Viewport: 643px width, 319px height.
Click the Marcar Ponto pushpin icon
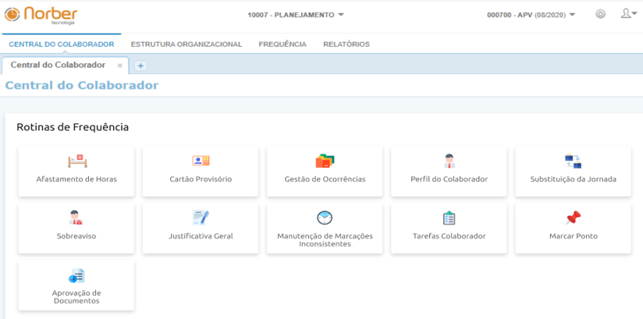pyautogui.click(x=573, y=218)
